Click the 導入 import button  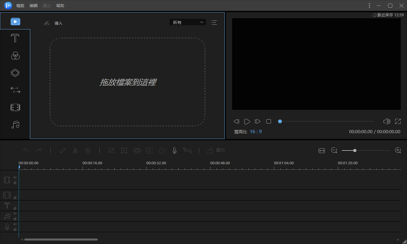[53, 23]
